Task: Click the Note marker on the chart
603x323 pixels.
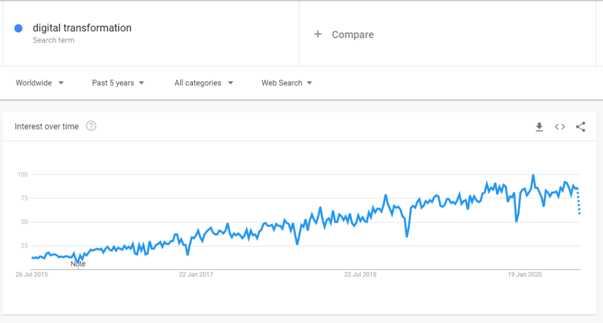Action: (x=78, y=264)
